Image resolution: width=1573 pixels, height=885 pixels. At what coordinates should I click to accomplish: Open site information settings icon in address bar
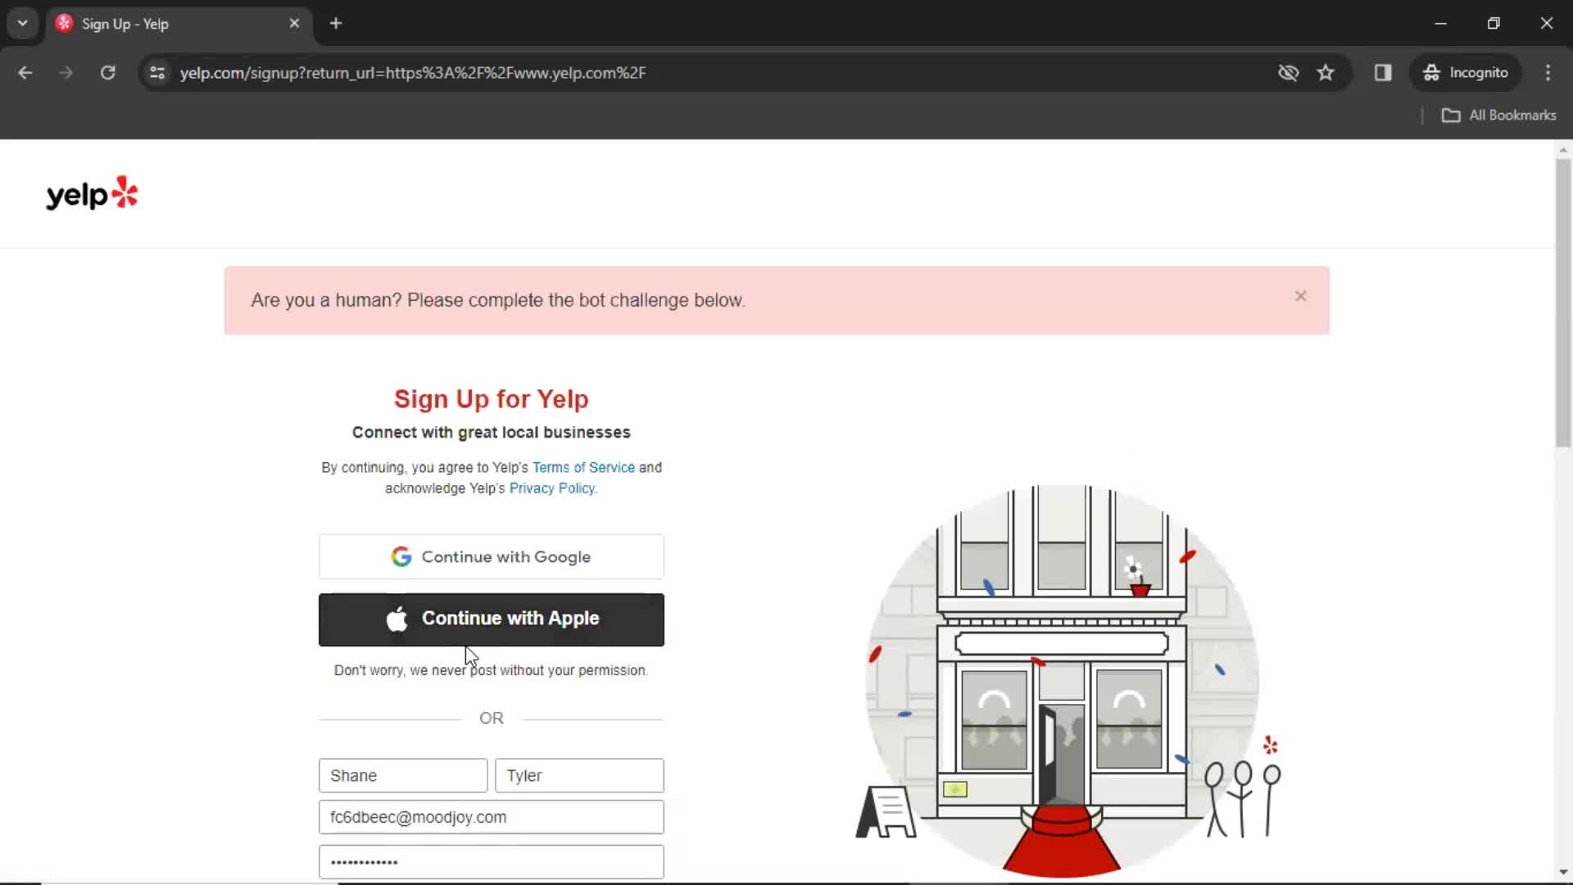point(157,73)
